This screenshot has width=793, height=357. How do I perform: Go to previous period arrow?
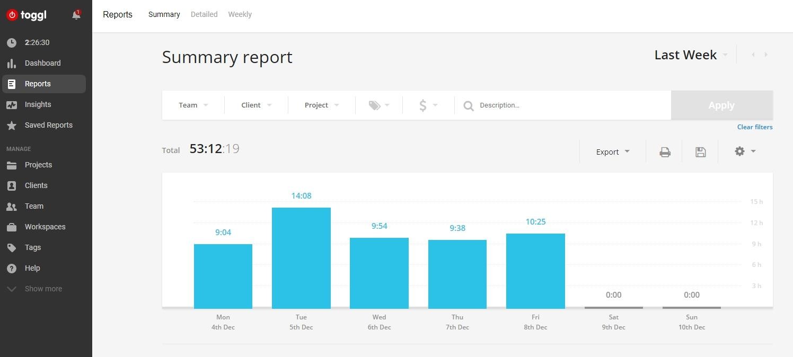pos(753,55)
